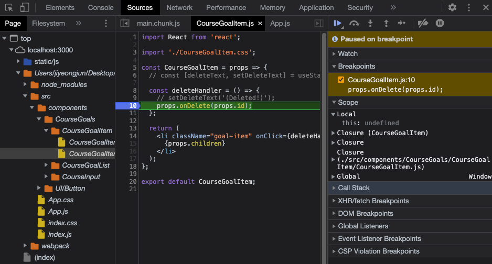This screenshot has width=492, height=264.
Task: Open the navigator pane three-dot menu
Action: [106, 23]
